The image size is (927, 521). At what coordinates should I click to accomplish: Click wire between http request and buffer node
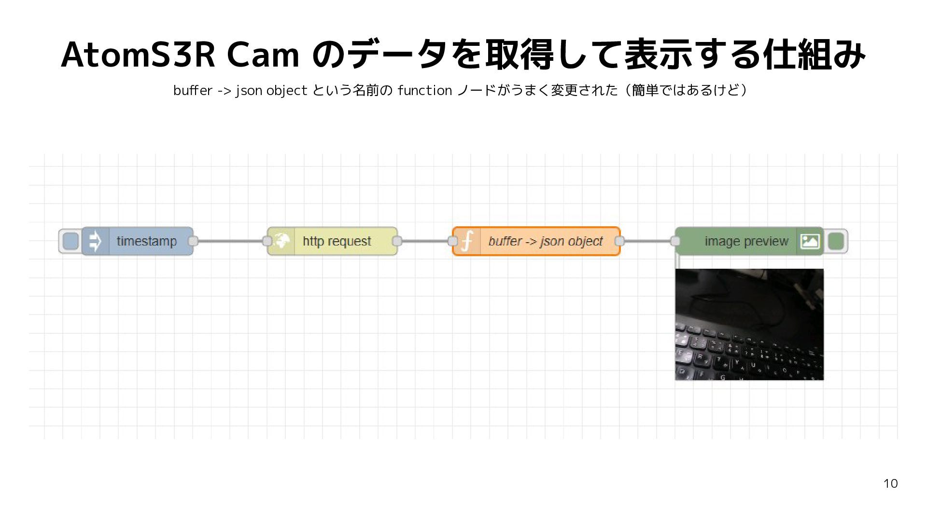coord(425,241)
